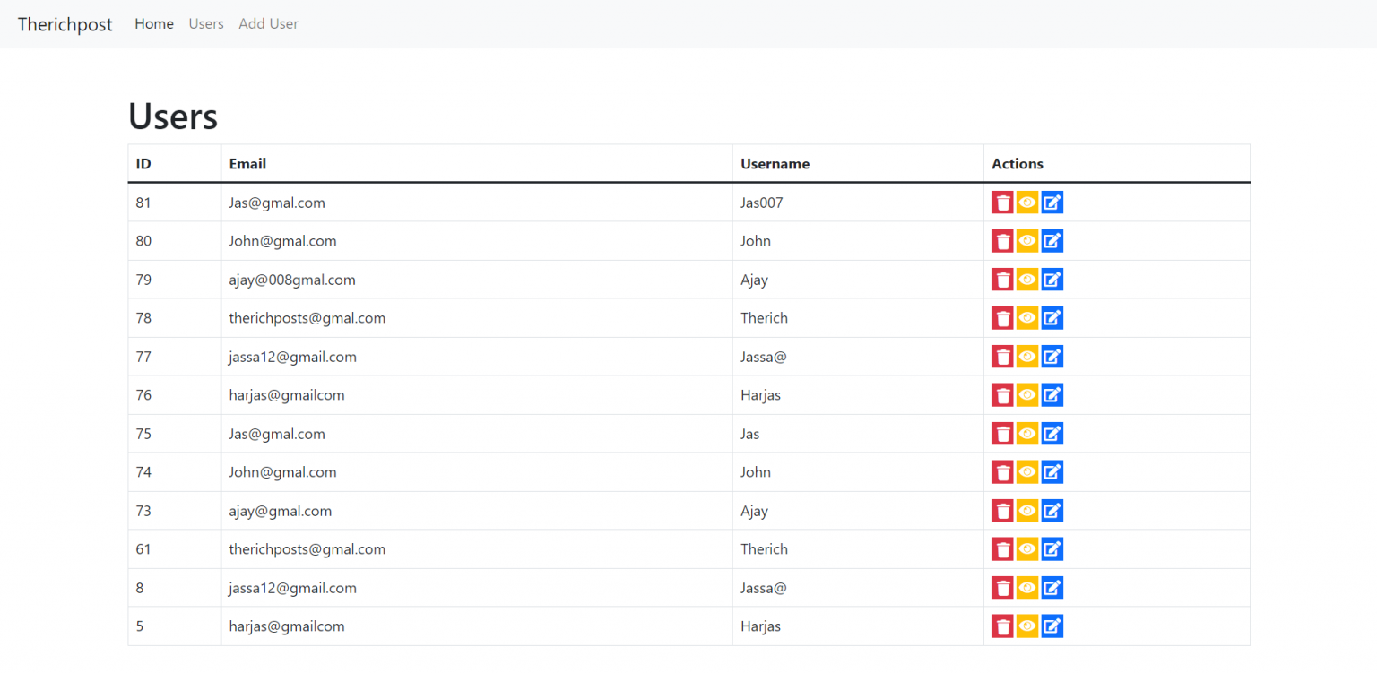This screenshot has height=673, width=1377.
Task: View user Therich with ID 61
Action: pyautogui.click(x=1026, y=549)
